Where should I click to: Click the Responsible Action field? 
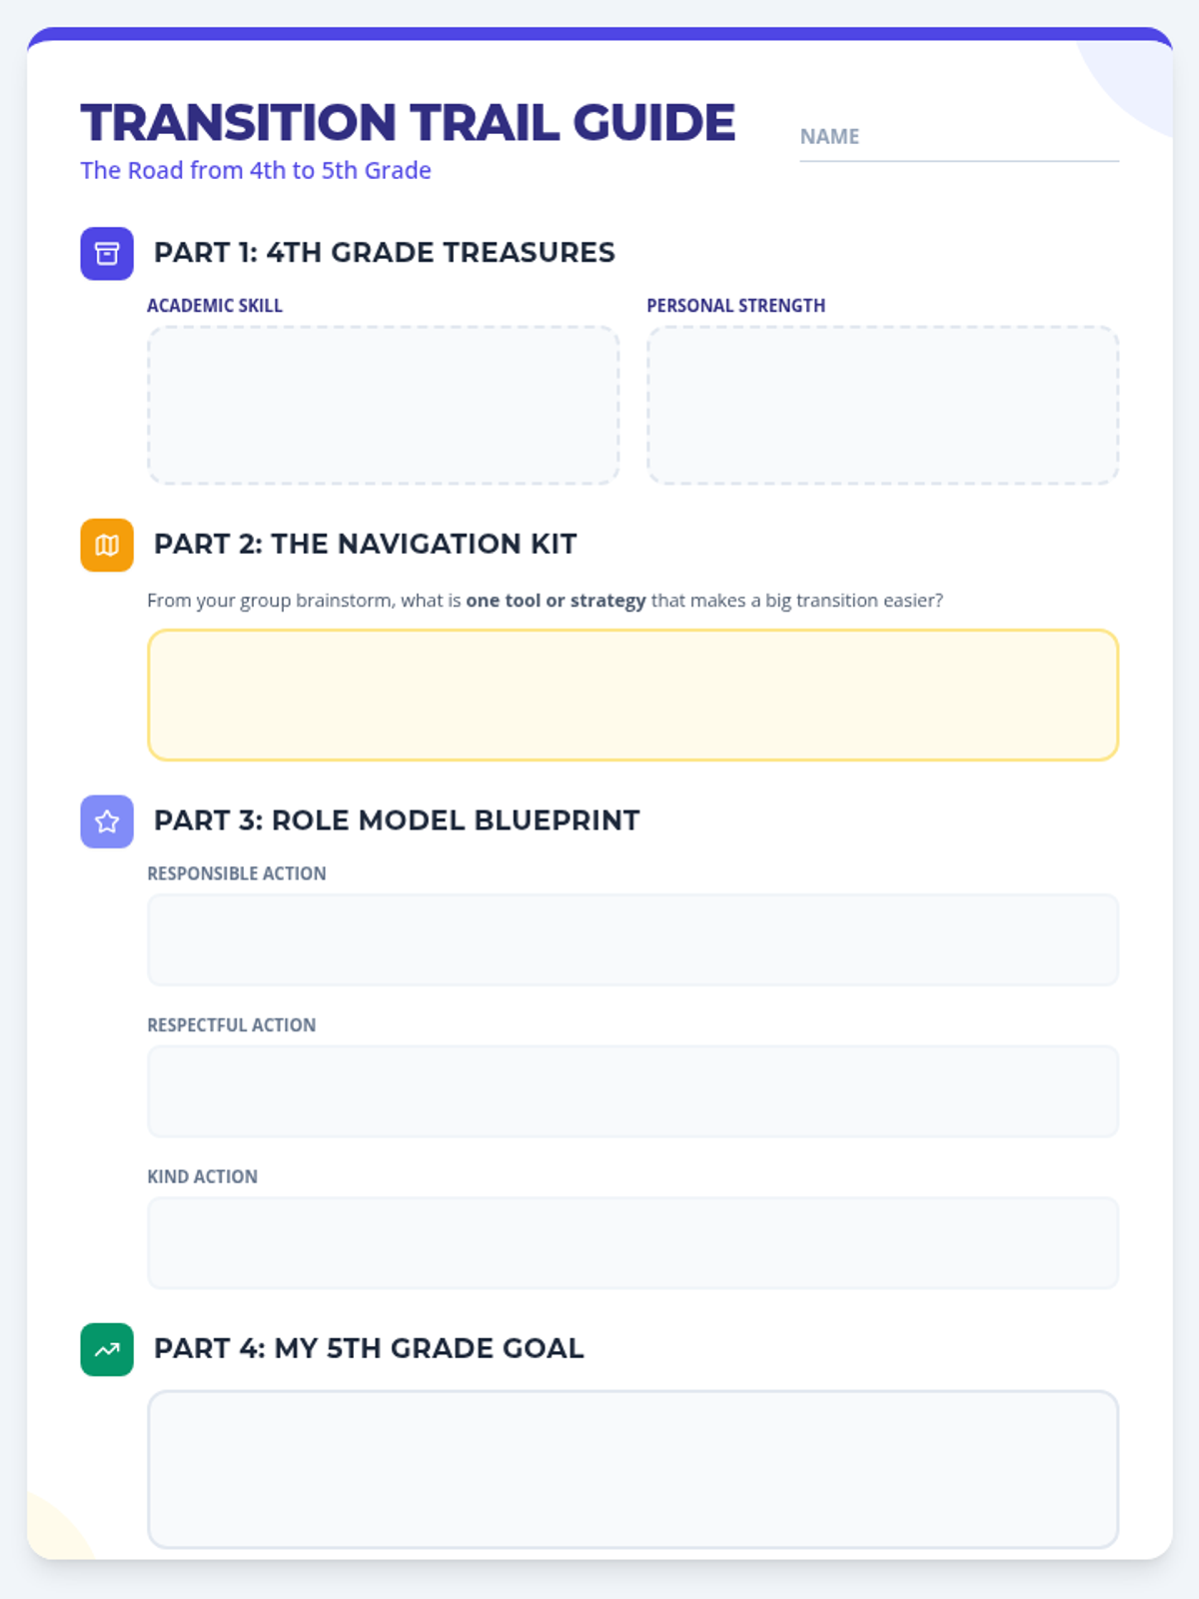(632, 939)
